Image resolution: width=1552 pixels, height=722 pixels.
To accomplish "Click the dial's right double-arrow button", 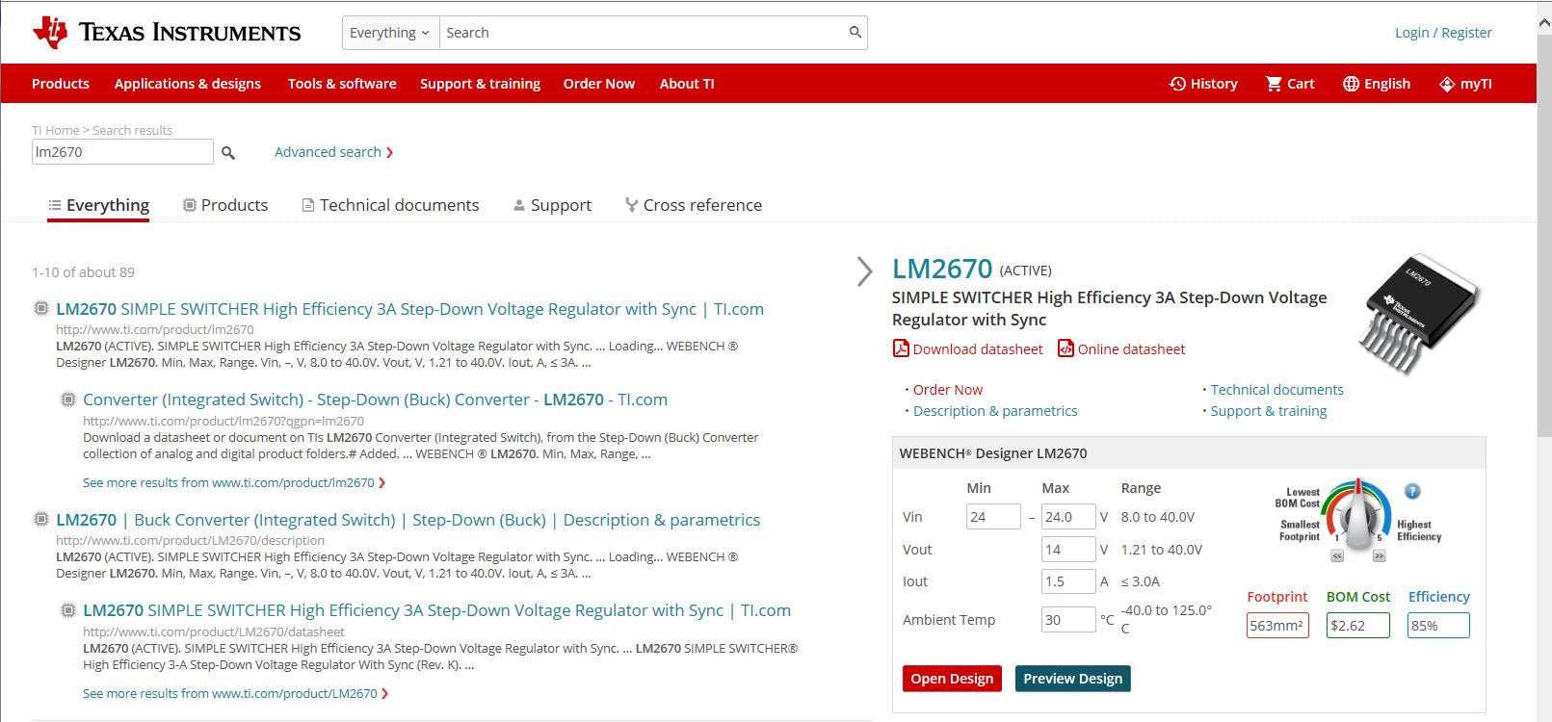I will (x=1380, y=556).
